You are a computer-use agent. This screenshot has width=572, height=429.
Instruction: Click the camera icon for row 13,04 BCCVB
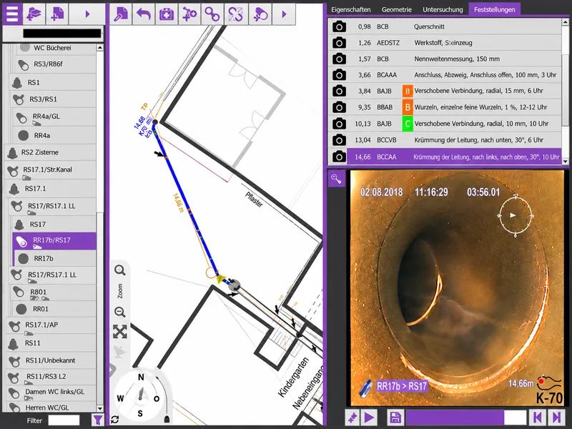tap(339, 139)
